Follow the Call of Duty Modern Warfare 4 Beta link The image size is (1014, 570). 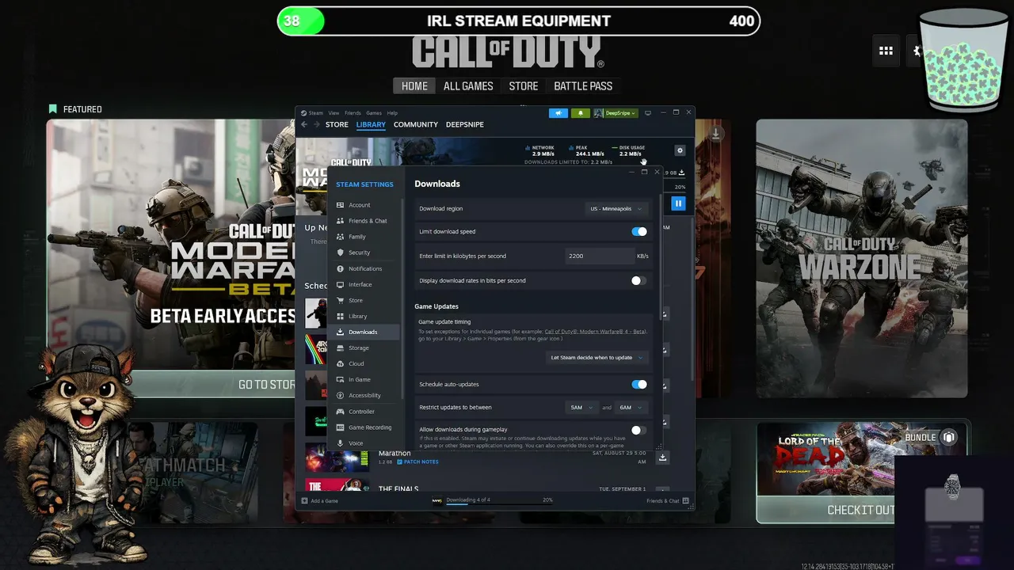click(595, 332)
